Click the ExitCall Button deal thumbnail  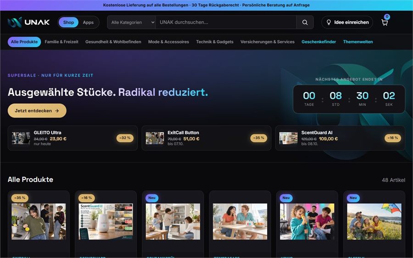click(x=155, y=138)
